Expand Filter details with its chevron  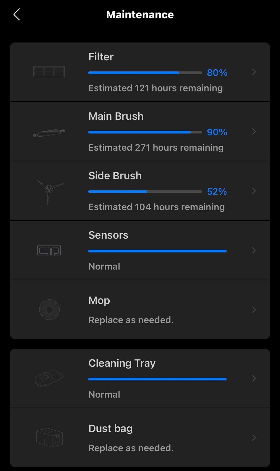click(254, 72)
